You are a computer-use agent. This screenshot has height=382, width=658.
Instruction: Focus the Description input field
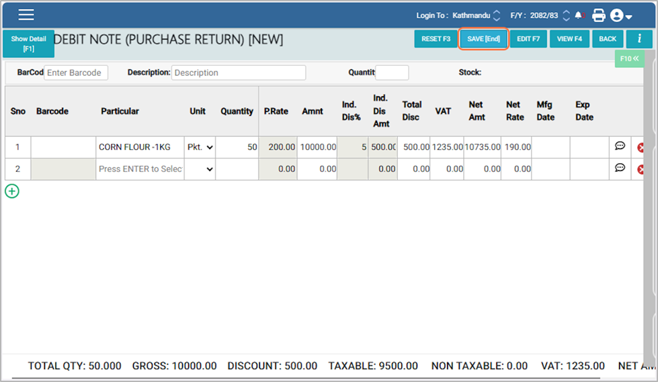[x=239, y=73]
